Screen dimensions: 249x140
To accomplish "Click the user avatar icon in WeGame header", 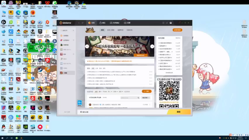I will pyautogui.click(x=171, y=23).
